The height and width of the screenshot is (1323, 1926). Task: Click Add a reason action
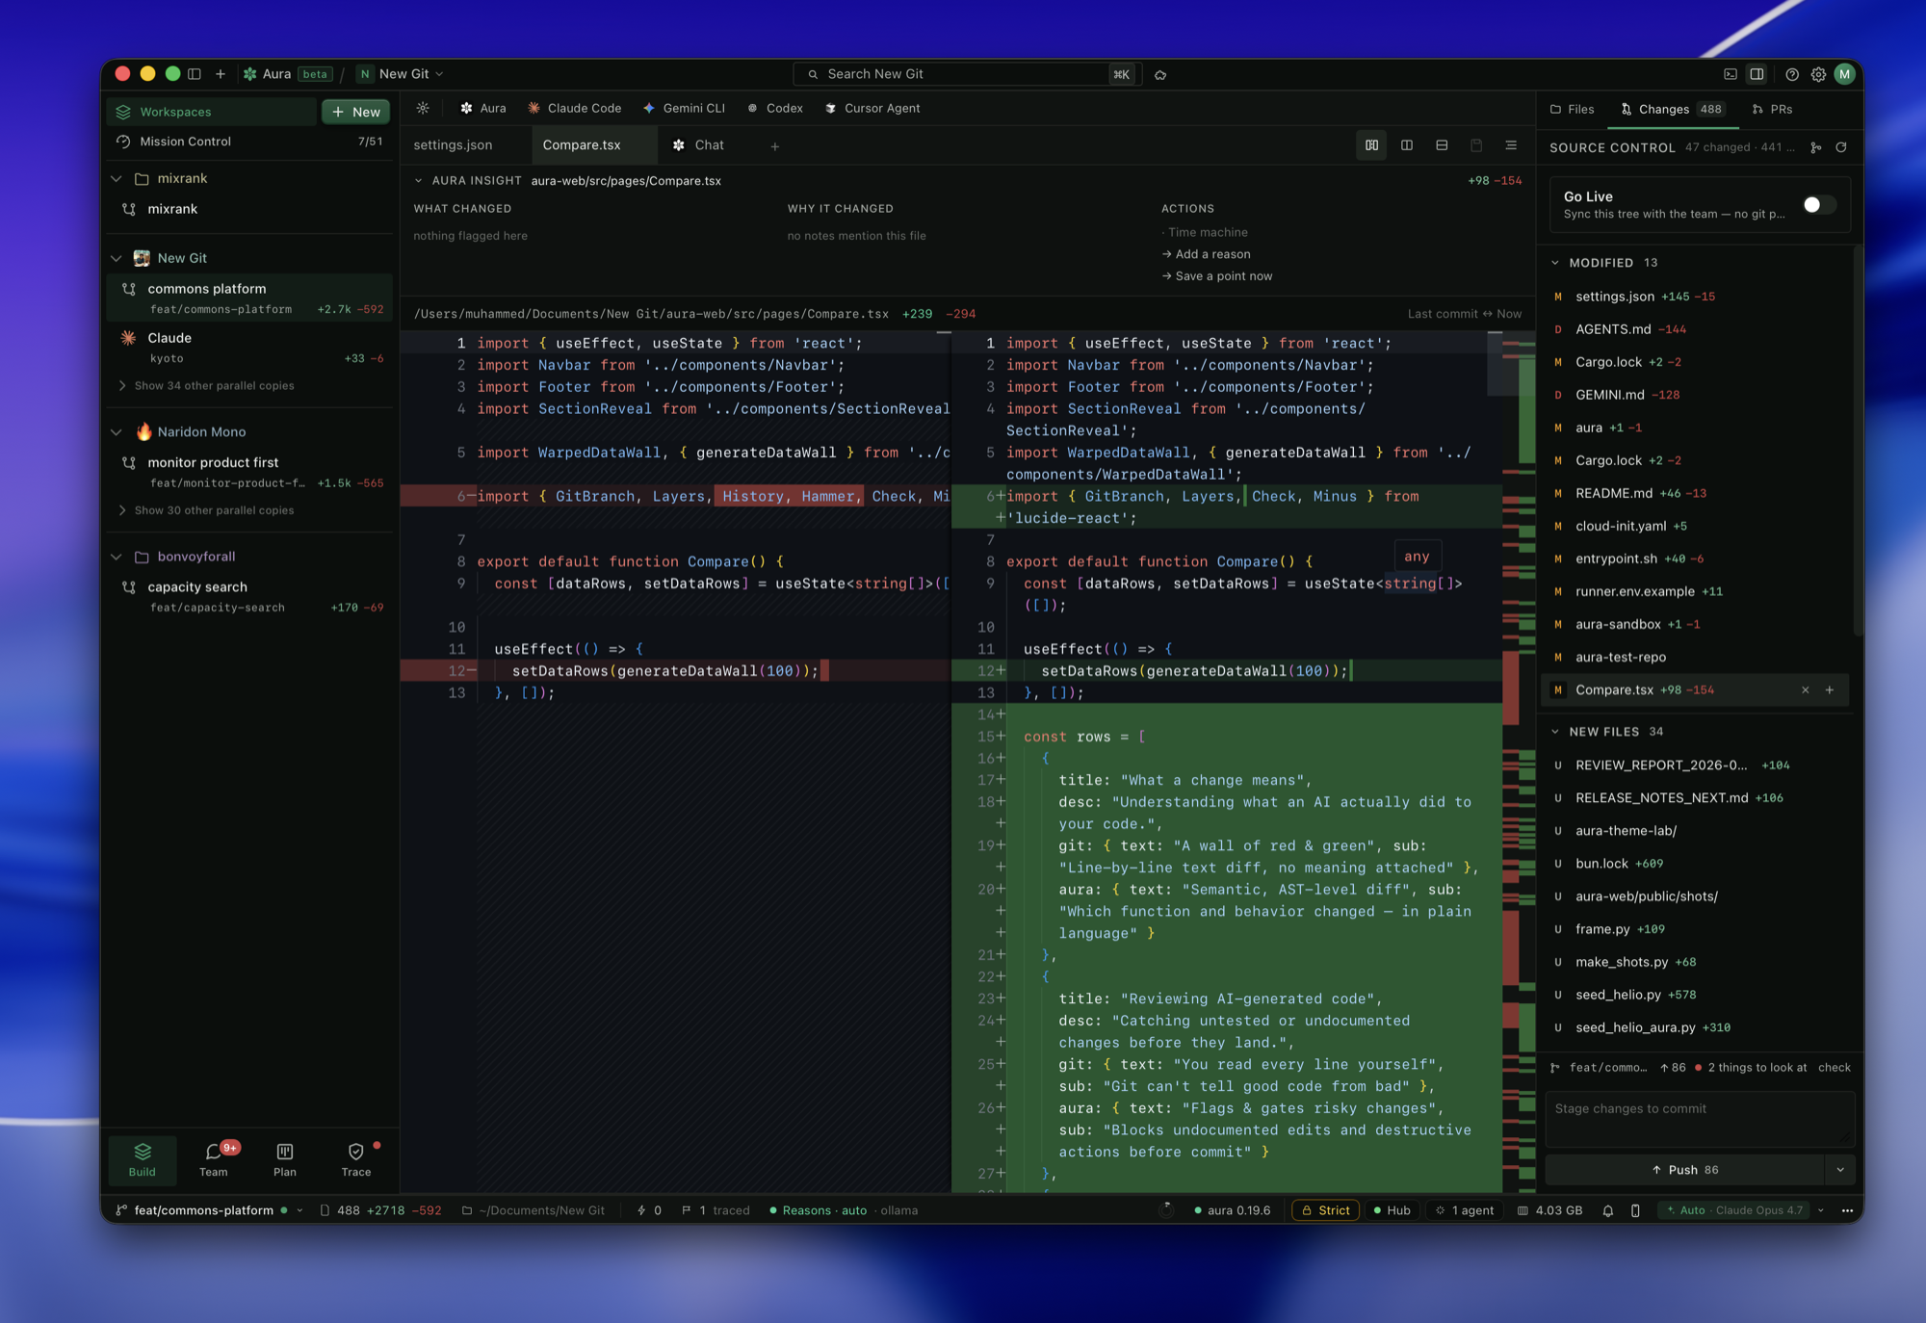coord(1206,254)
